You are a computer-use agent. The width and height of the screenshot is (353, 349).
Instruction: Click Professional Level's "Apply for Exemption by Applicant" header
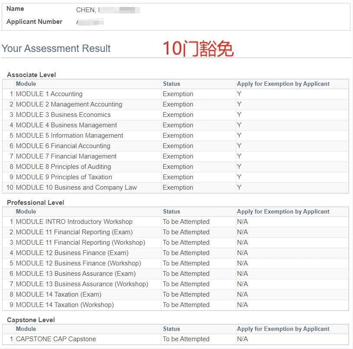283,212
